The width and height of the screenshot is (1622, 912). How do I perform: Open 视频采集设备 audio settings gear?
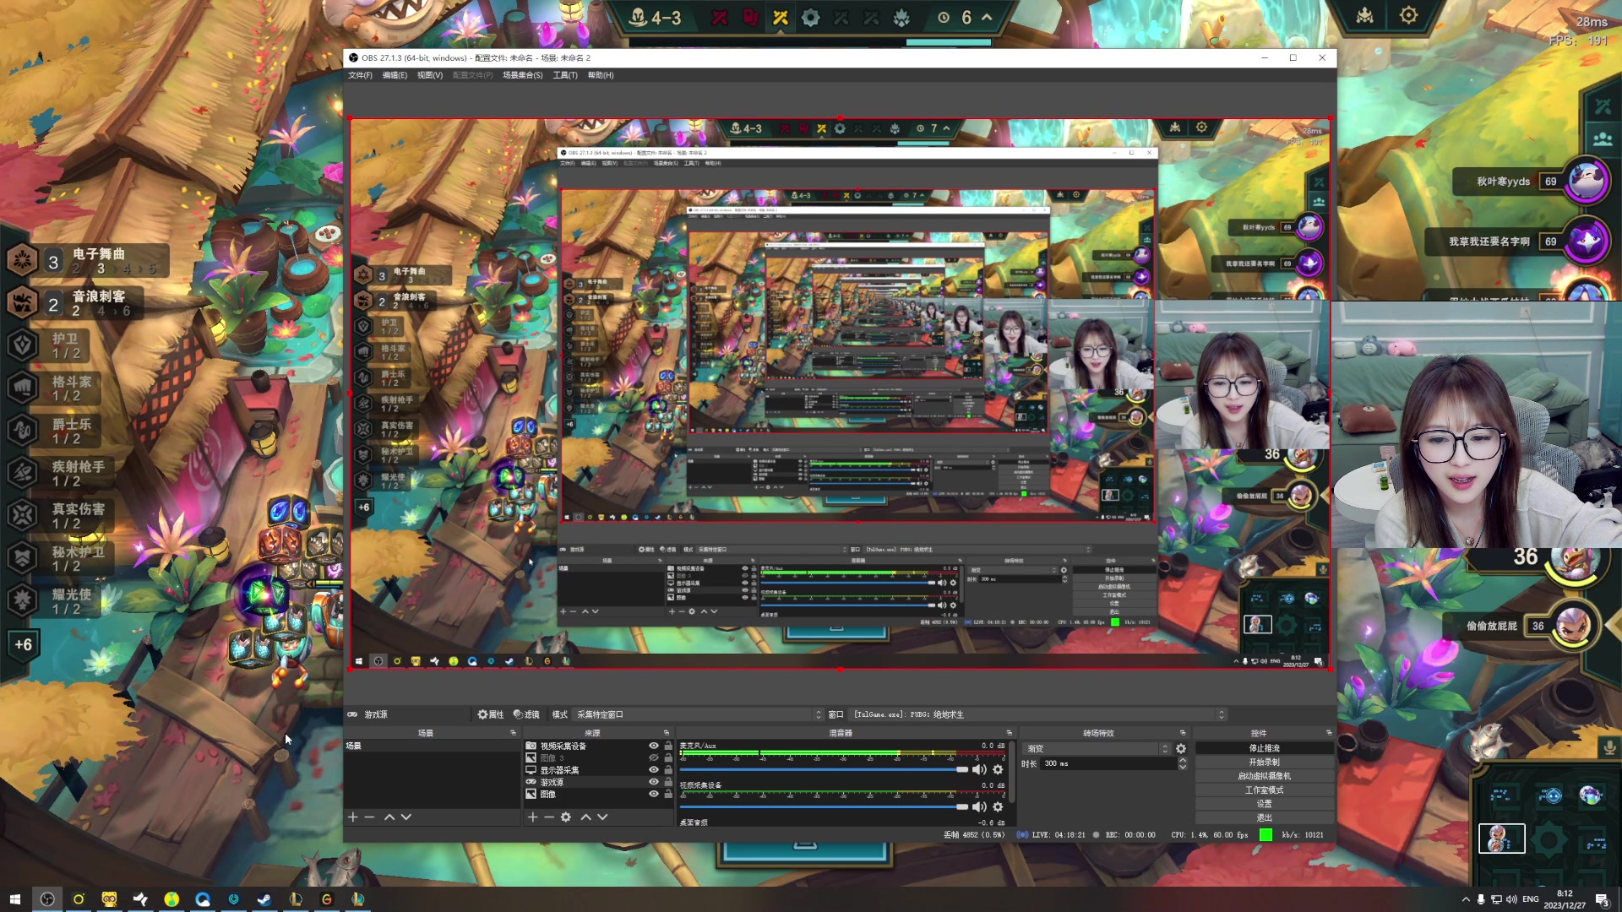(x=998, y=806)
